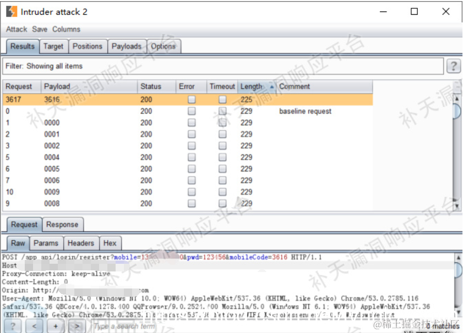This screenshot has width=463, height=333.
Task: Toggle Error checkbox for payload 0005
Action: pos(192,169)
